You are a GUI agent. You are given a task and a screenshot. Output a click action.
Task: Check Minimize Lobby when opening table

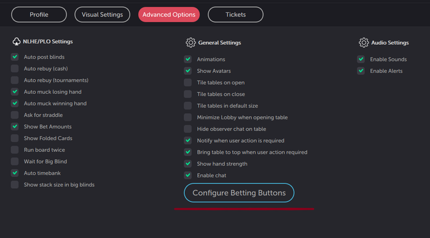point(188,117)
